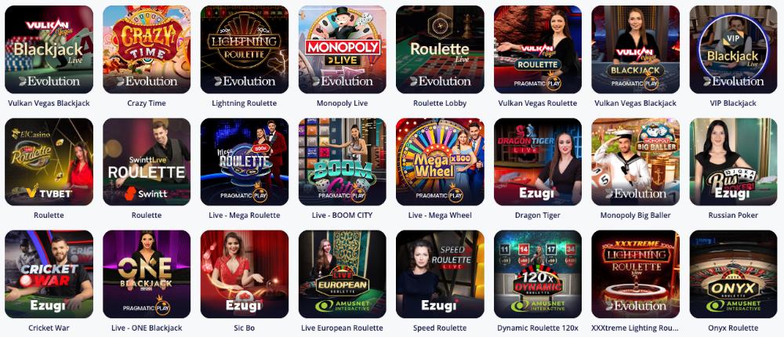Open XXXtreme Lightning Roulette tile
The image size is (784, 337).
pyautogui.click(x=636, y=274)
